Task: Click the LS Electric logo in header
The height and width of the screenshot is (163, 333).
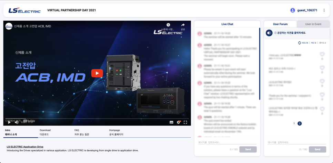Action: tap(24, 10)
